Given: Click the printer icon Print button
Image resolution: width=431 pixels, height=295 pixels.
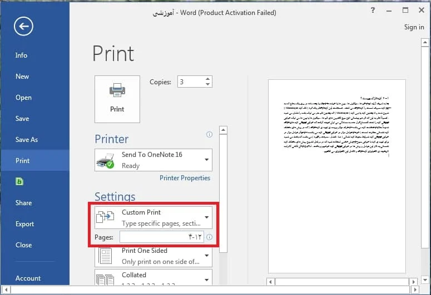Looking at the screenshot, I should pyautogui.click(x=117, y=99).
